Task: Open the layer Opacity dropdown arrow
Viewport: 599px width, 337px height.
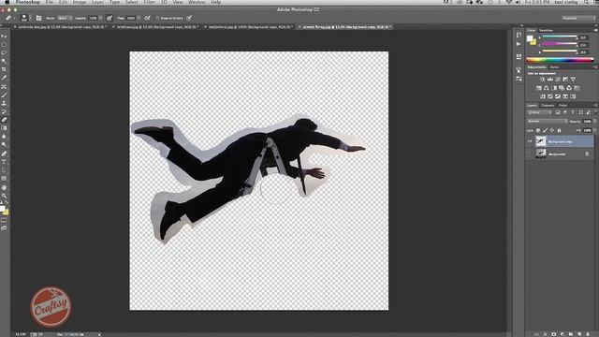Action: pos(594,122)
